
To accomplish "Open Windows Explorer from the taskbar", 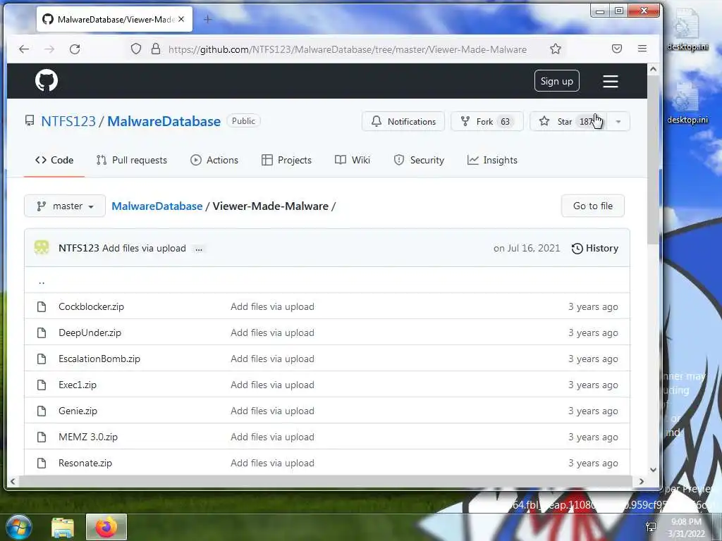I will 63,527.
